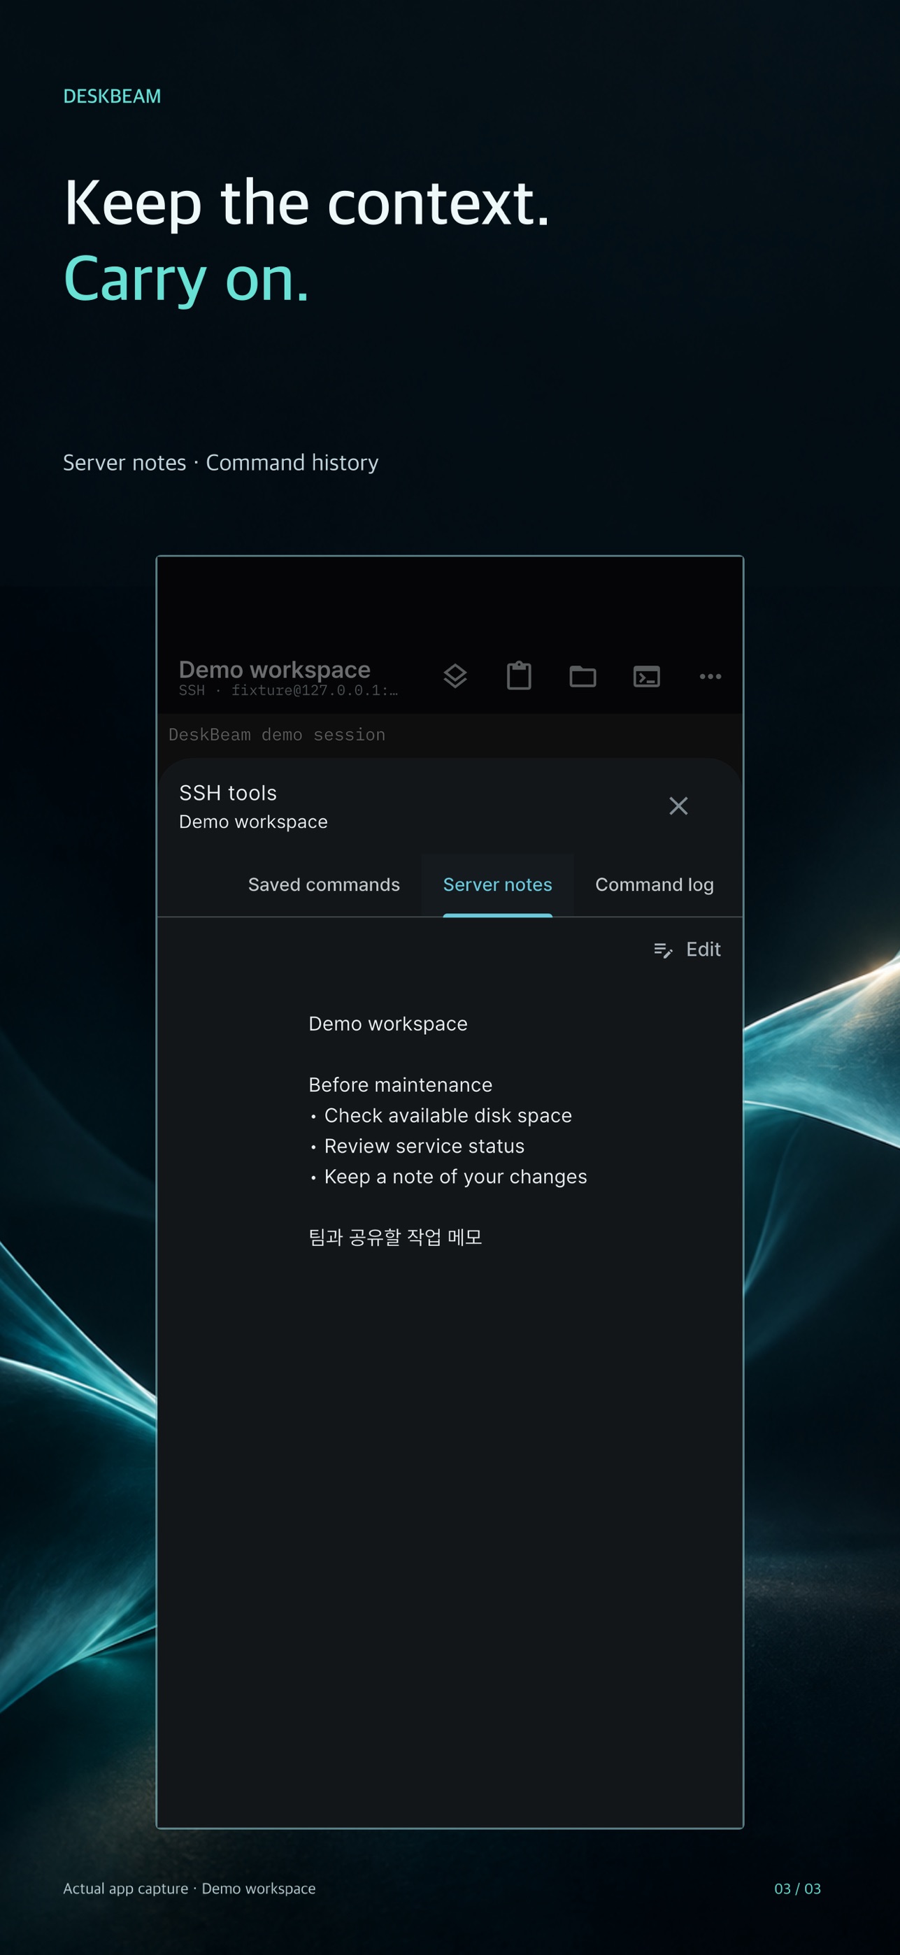Viewport: 900px width, 1955px height.
Task: Open the folder file browser icon
Action: 583,676
